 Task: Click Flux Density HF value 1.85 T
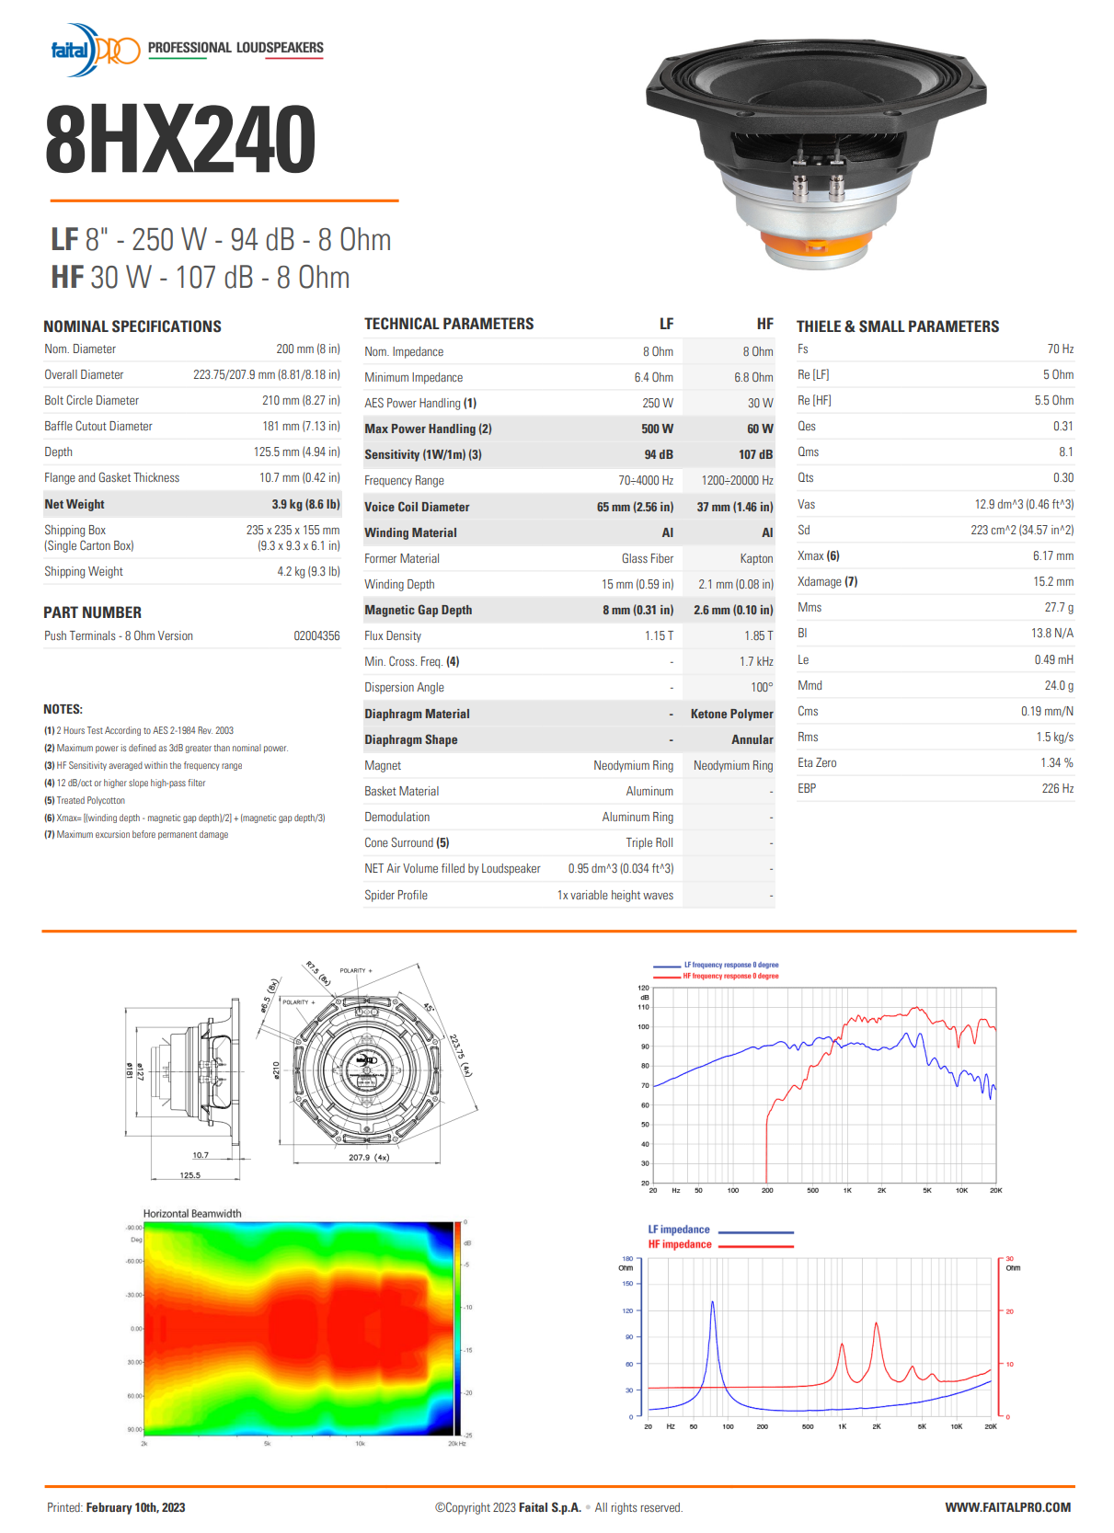pyautogui.click(x=759, y=636)
